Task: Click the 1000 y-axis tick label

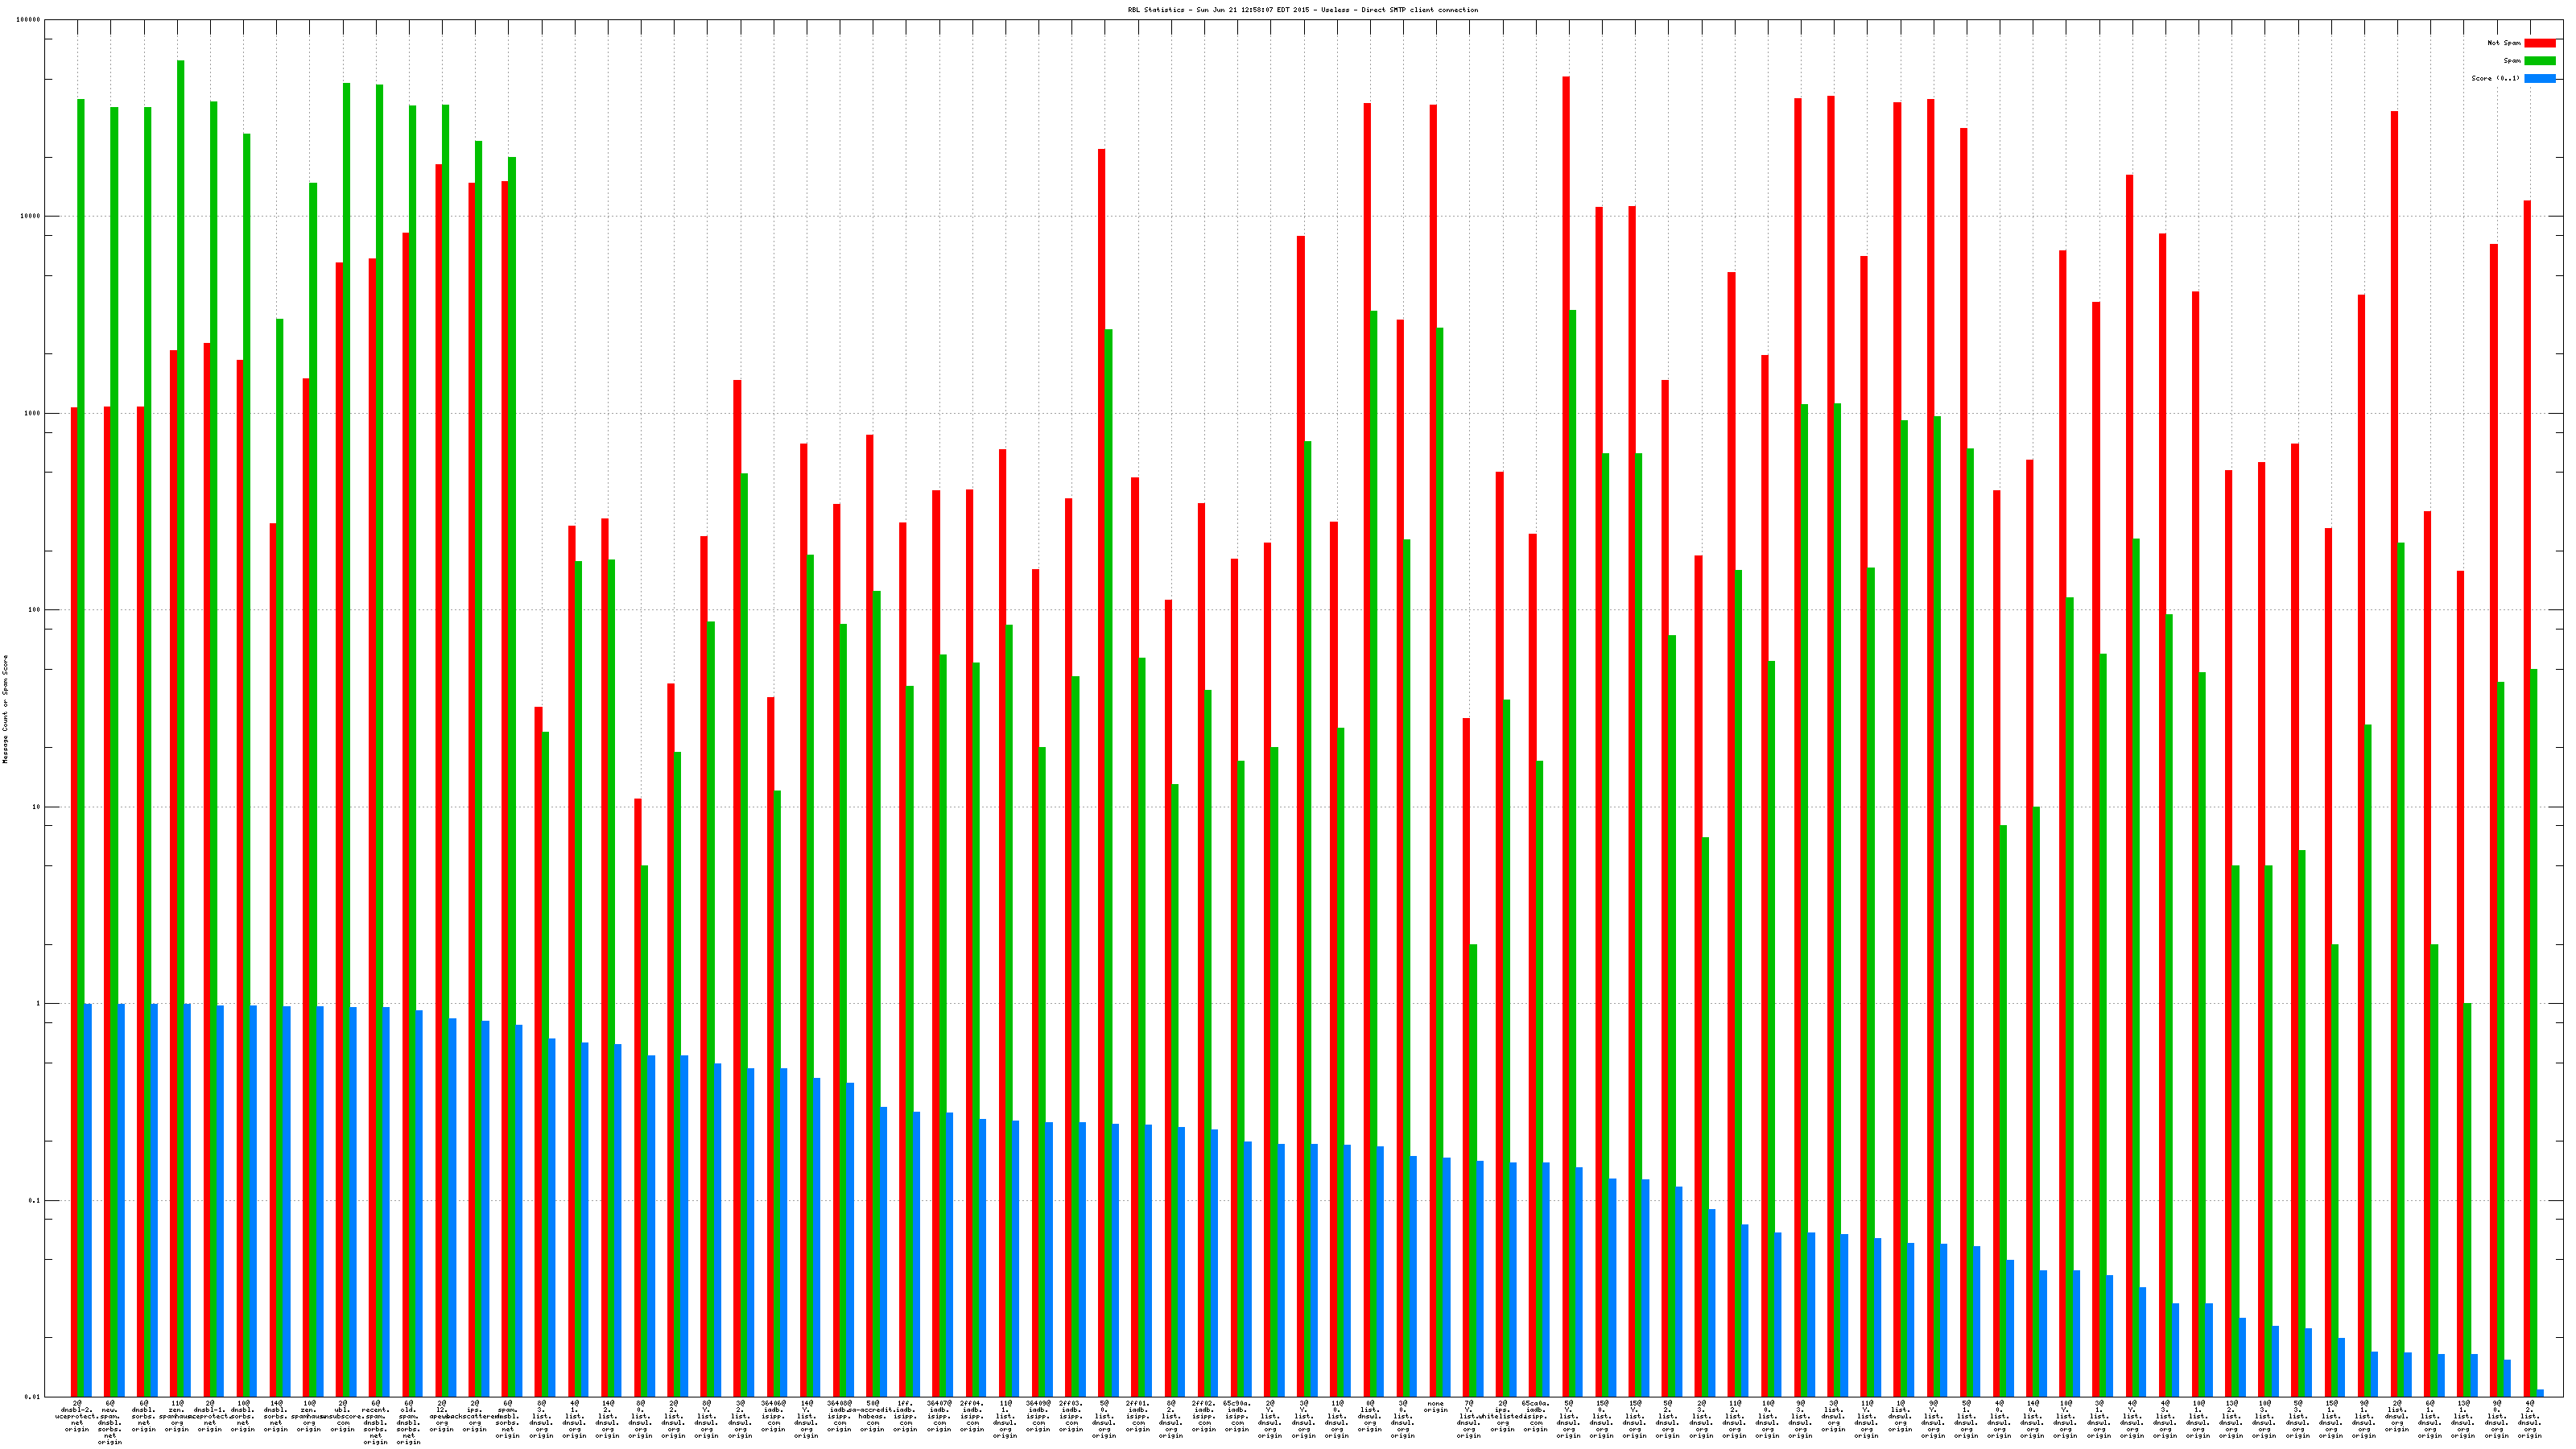Action: click(x=32, y=413)
